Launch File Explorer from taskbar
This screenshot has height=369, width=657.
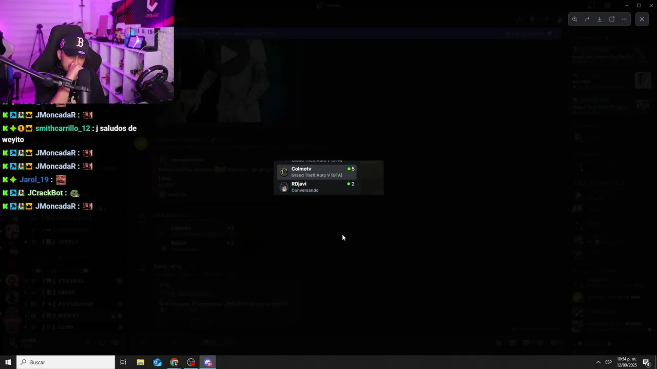140,362
